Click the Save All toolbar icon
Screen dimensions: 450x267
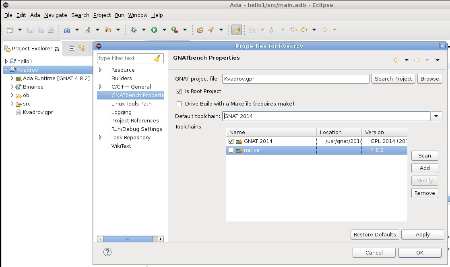(41, 30)
